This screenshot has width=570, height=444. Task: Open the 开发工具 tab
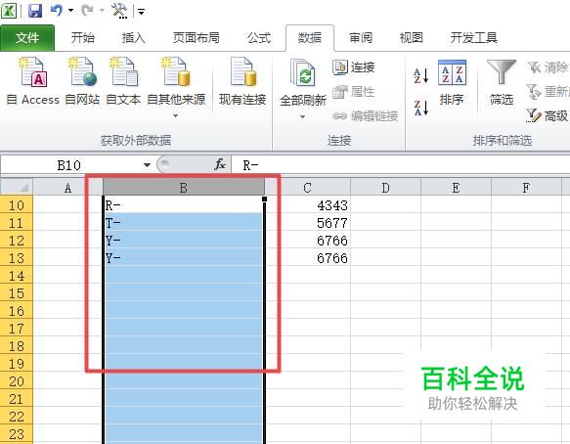(x=473, y=37)
